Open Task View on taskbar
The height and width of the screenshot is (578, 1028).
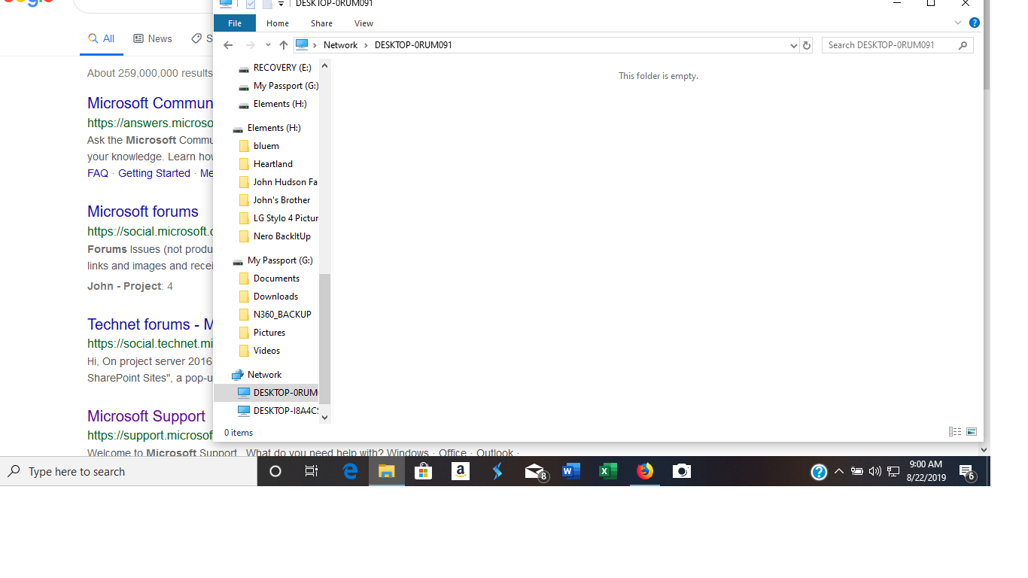pos(311,471)
